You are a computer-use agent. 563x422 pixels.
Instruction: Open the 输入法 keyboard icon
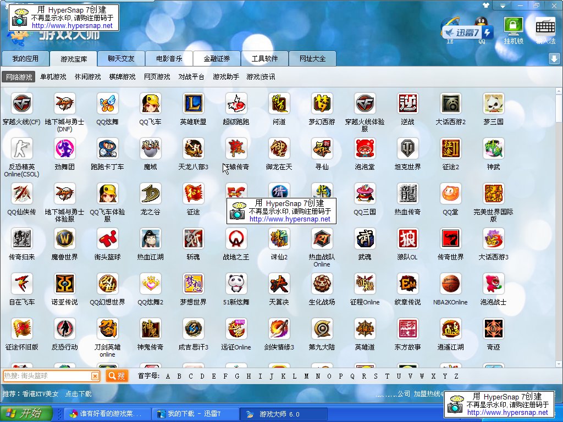545,27
